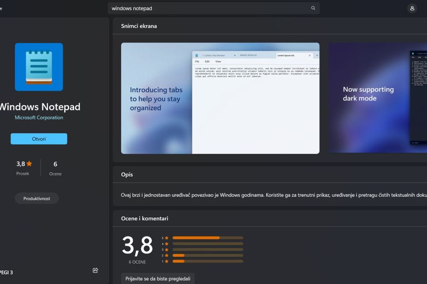
Task: Click the Windows Notepad app icon
Action: pyautogui.click(x=39, y=67)
